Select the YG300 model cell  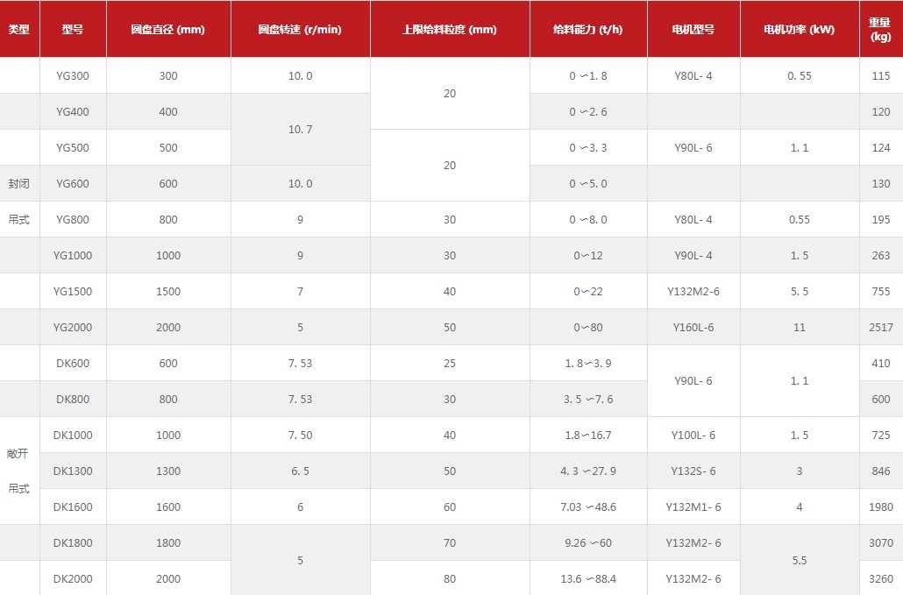(73, 76)
